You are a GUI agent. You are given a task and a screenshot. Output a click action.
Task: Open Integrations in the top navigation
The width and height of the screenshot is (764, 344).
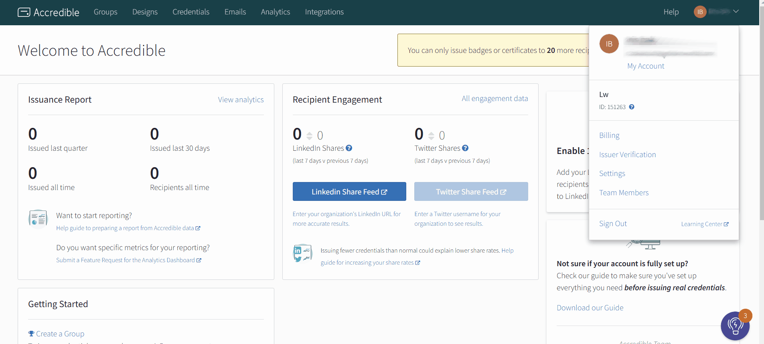click(324, 12)
